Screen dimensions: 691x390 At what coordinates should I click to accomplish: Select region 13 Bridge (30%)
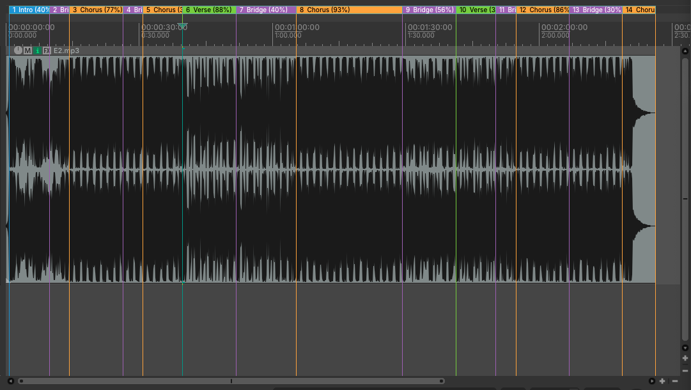click(x=596, y=10)
